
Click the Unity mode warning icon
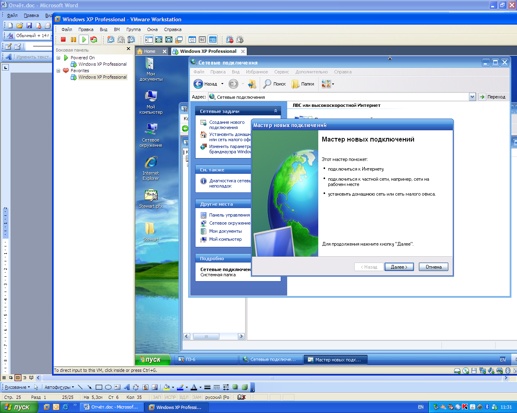coord(179,40)
